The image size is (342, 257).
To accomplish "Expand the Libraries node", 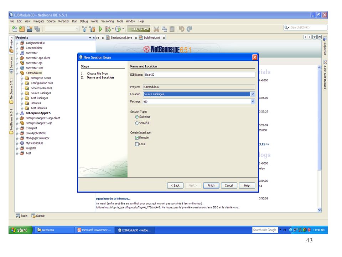I will 22,103.
